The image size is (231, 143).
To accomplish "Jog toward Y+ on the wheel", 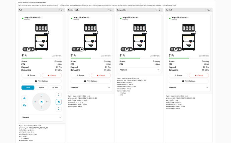I will [x=42, y=96].
